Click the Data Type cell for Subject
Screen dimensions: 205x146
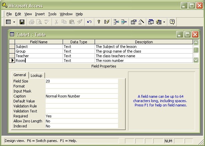[79, 47]
